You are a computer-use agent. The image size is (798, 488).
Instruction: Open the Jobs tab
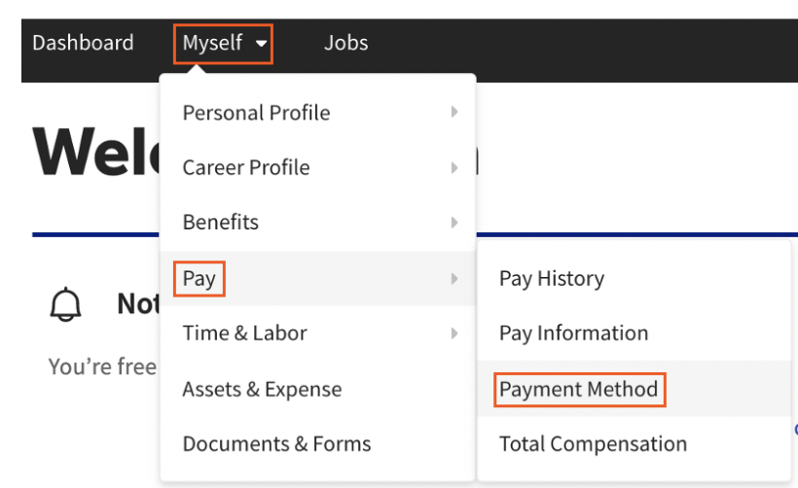[345, 43]
